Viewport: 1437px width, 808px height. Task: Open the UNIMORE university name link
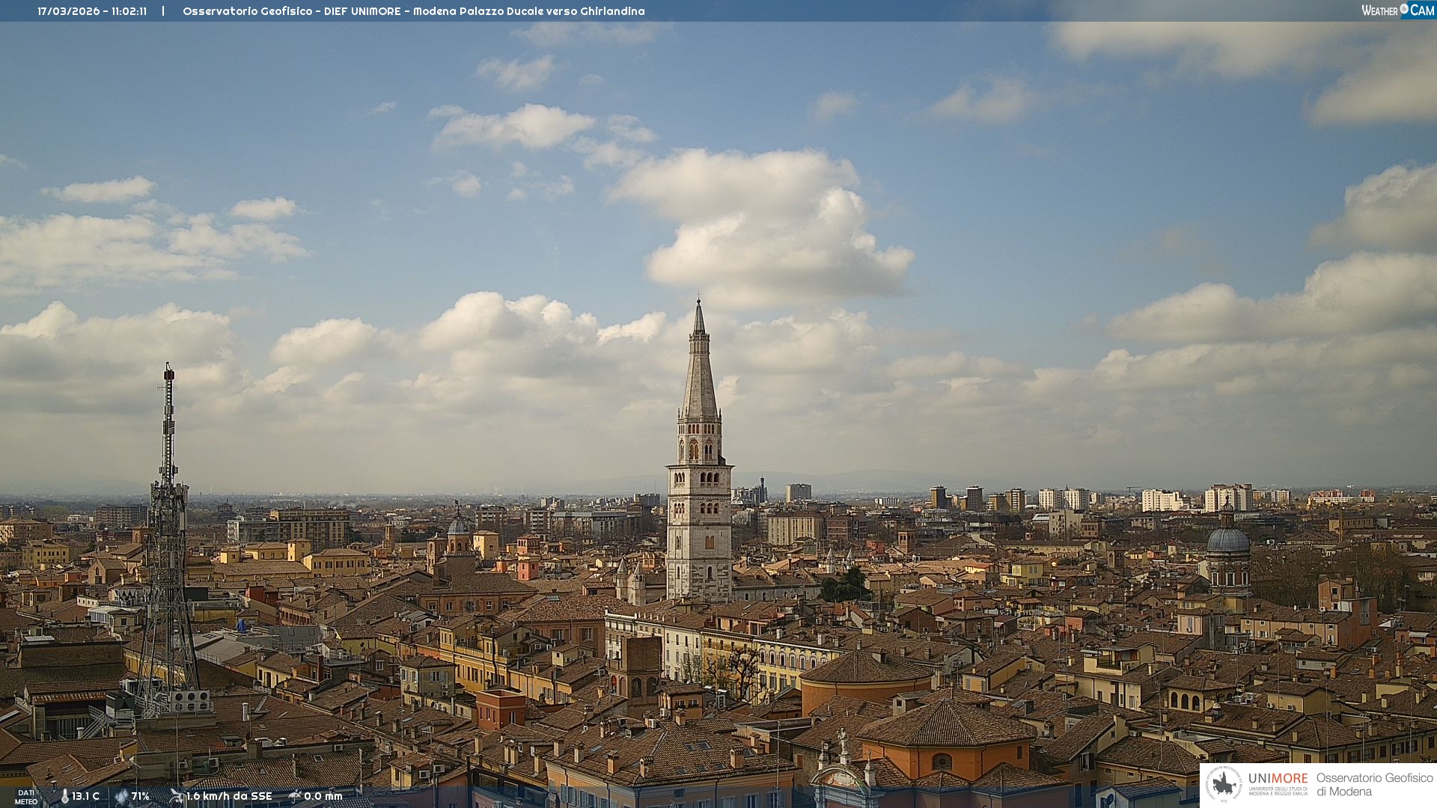coord(1278,779)
